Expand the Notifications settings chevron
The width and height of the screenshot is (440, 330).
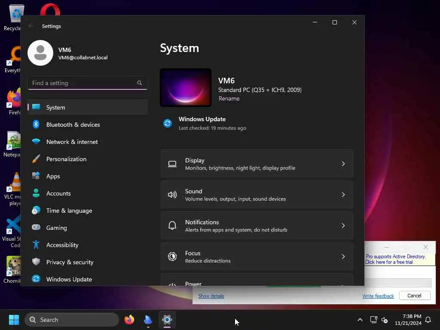coord(343,225)
